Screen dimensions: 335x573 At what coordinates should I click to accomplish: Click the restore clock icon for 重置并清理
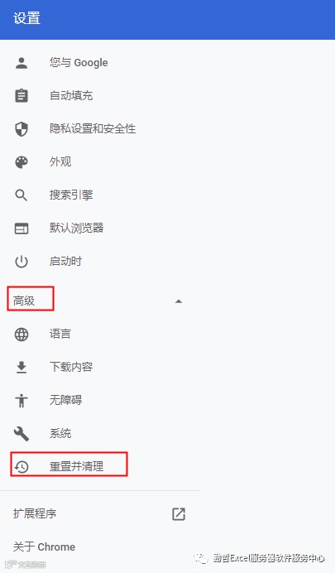point(22,467)
